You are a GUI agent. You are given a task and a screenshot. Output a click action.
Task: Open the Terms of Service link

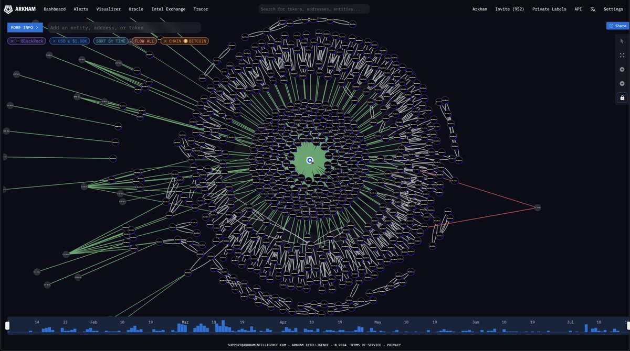point(366,345)
